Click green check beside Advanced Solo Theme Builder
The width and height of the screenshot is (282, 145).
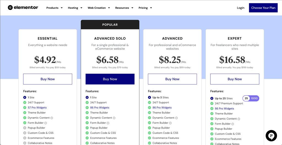tap(87, 112)
